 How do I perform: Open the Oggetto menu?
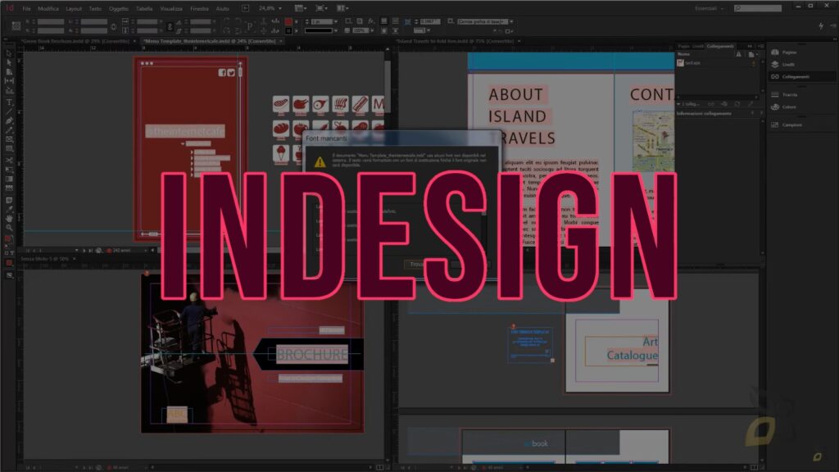click(x=118, y=8)
